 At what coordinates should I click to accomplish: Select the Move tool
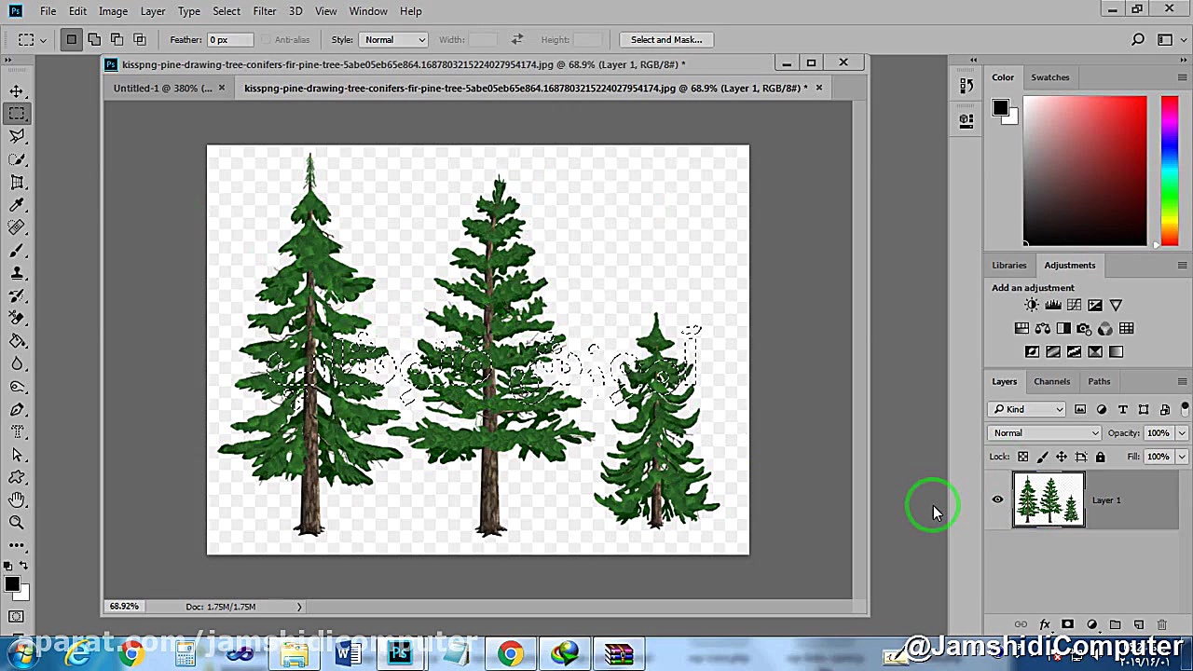pos(17,91)
